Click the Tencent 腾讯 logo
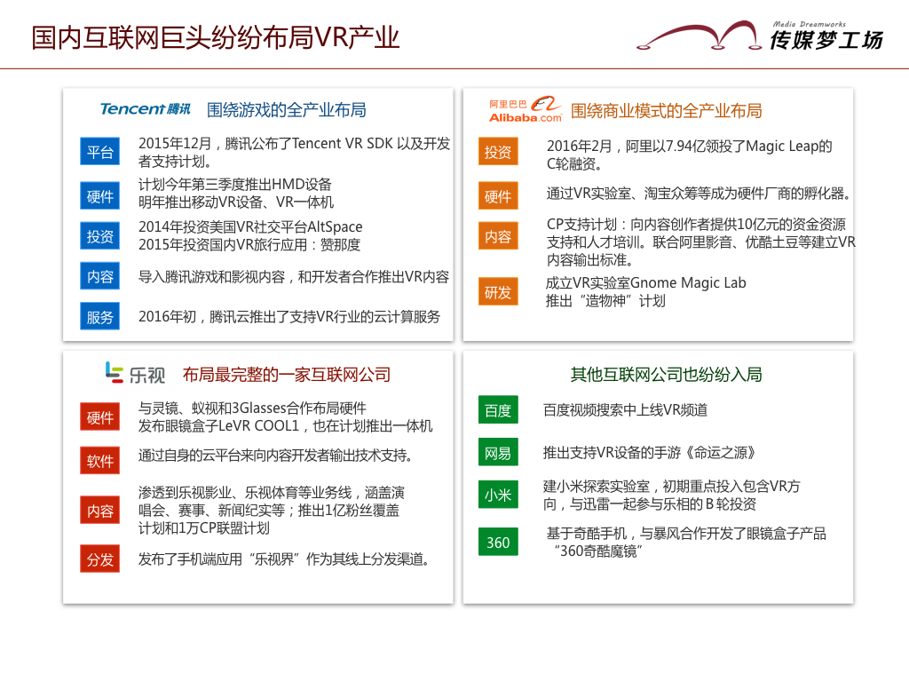This screenshot has width=909, height=682. coord(145,109)
